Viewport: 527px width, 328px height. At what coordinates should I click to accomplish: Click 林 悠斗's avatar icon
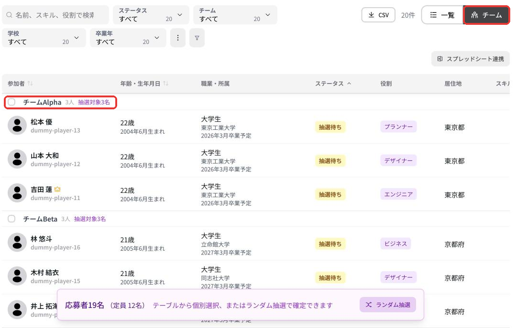point(17,242)
